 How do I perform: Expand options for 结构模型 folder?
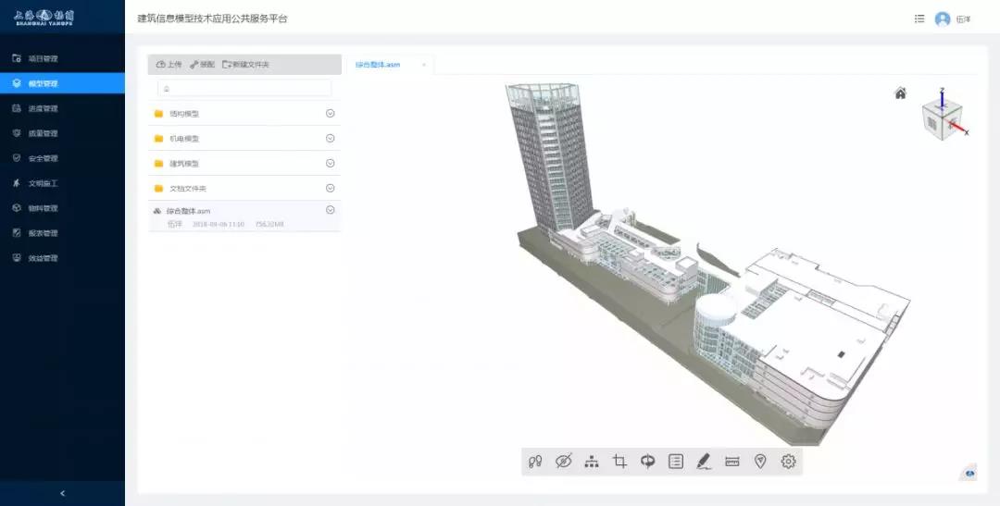coord(331,114)
